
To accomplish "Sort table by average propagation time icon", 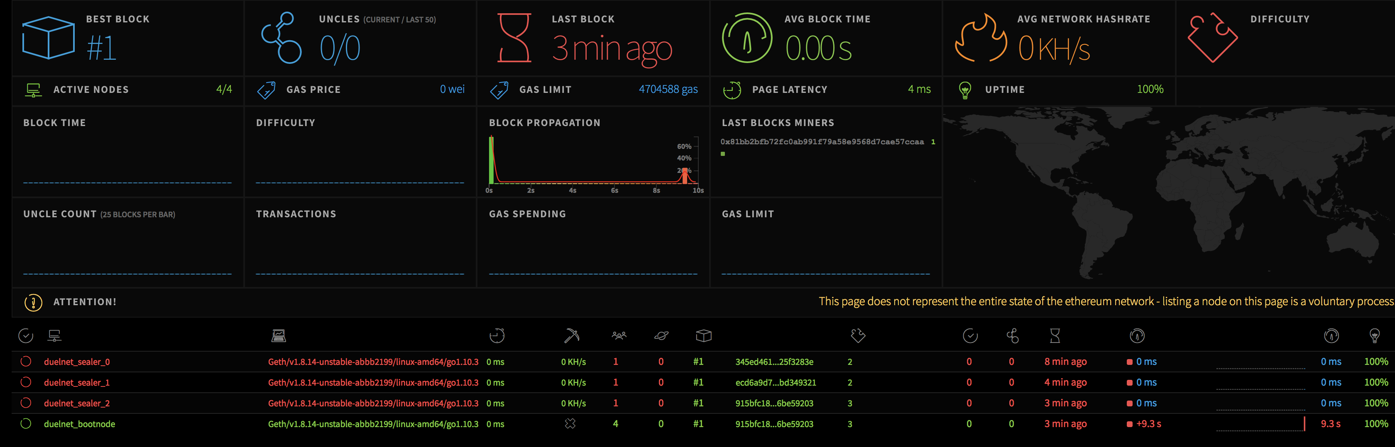I will (x=1331, y=336).
